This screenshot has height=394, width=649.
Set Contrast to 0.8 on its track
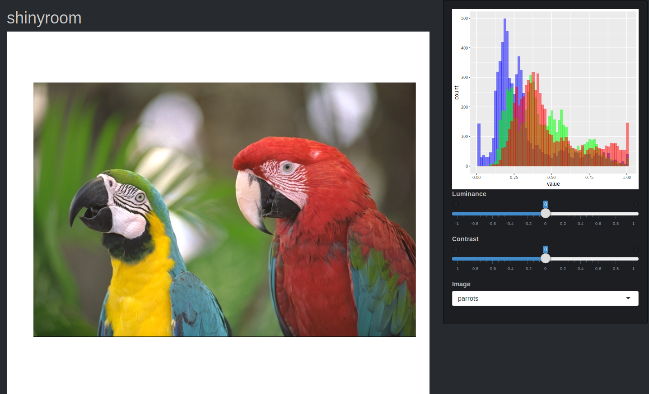coord(616,259)
